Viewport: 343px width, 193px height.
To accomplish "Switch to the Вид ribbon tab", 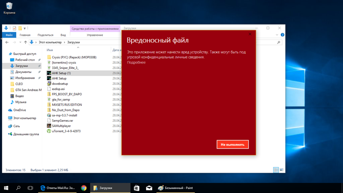I will pyautogui.click(x=63, y=35).
